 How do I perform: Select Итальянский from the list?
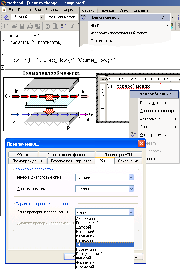[105, 236]
